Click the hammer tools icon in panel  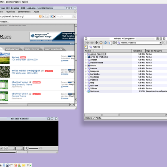point(11,165)
